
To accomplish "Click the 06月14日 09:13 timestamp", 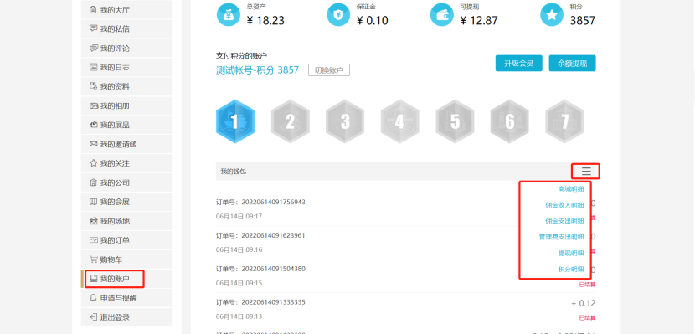I will [x=239, y=316].
